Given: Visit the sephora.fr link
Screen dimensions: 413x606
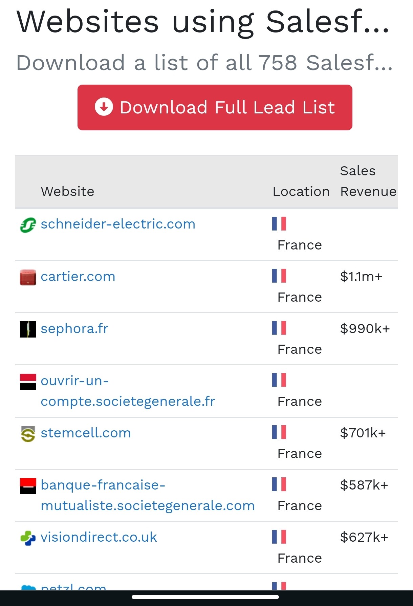Looking at the screenshot, I should pos(74,329).
